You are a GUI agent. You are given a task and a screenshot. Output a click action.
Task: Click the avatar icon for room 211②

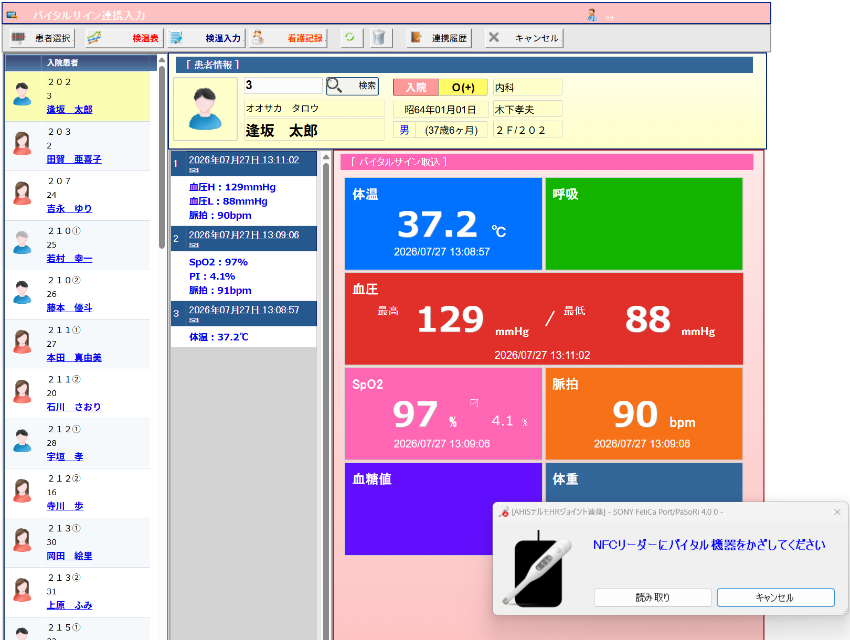(22, 392)
